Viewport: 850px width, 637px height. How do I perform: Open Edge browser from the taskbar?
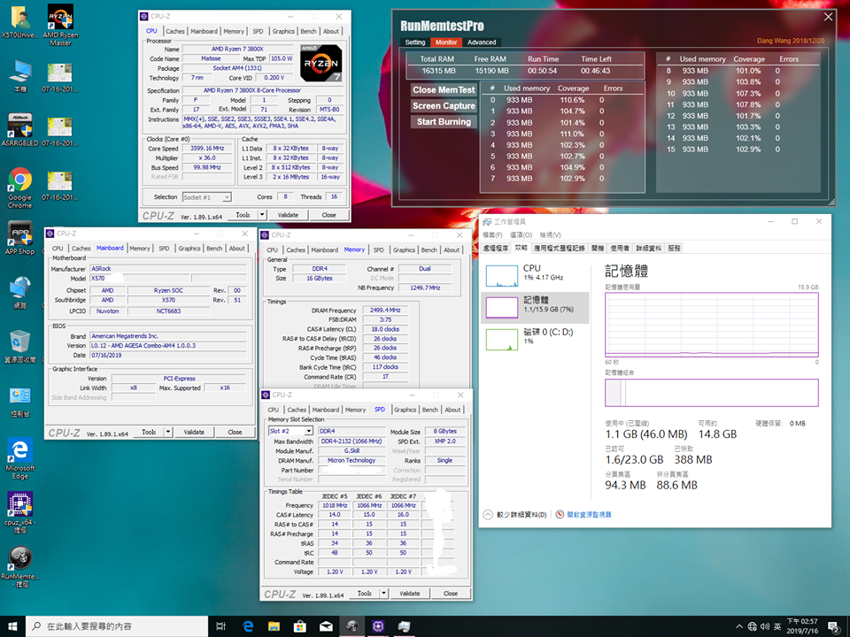coord(248,626)
